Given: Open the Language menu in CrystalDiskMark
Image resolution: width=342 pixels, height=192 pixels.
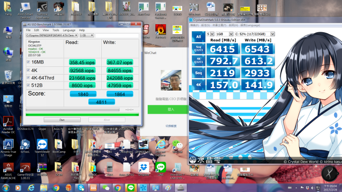Looking at the screenshot, I should tap(250, 25).
